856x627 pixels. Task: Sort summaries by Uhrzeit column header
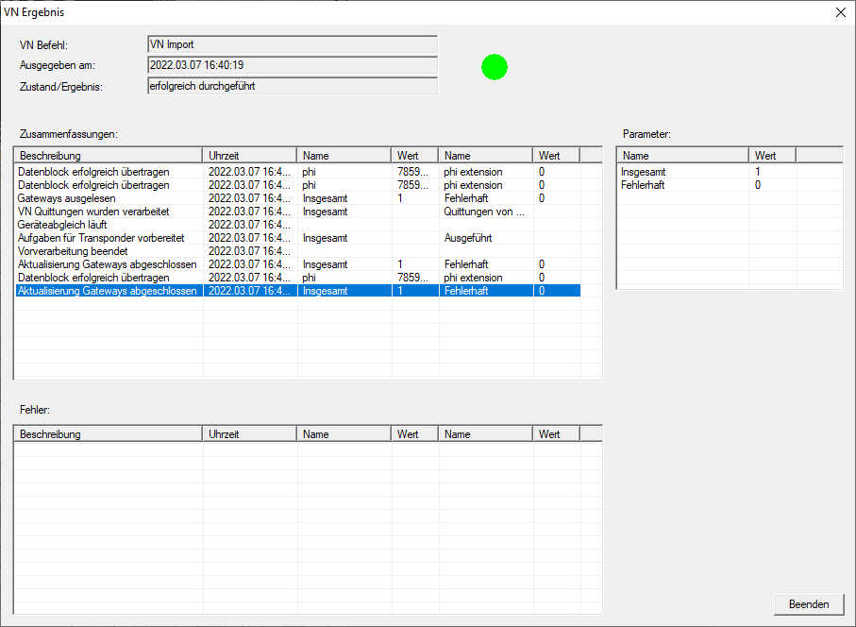tap(249, 156)
